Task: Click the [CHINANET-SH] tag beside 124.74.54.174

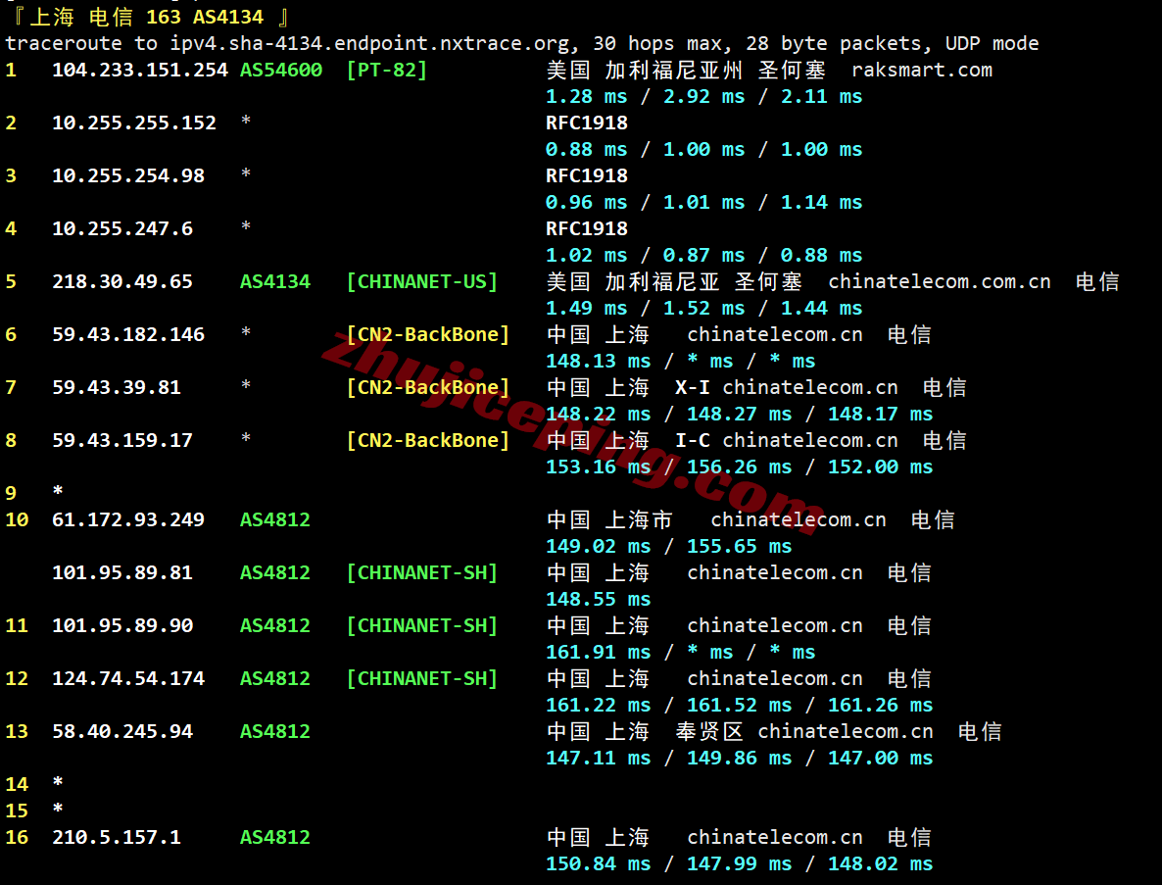Action: (x=421, y=678)
